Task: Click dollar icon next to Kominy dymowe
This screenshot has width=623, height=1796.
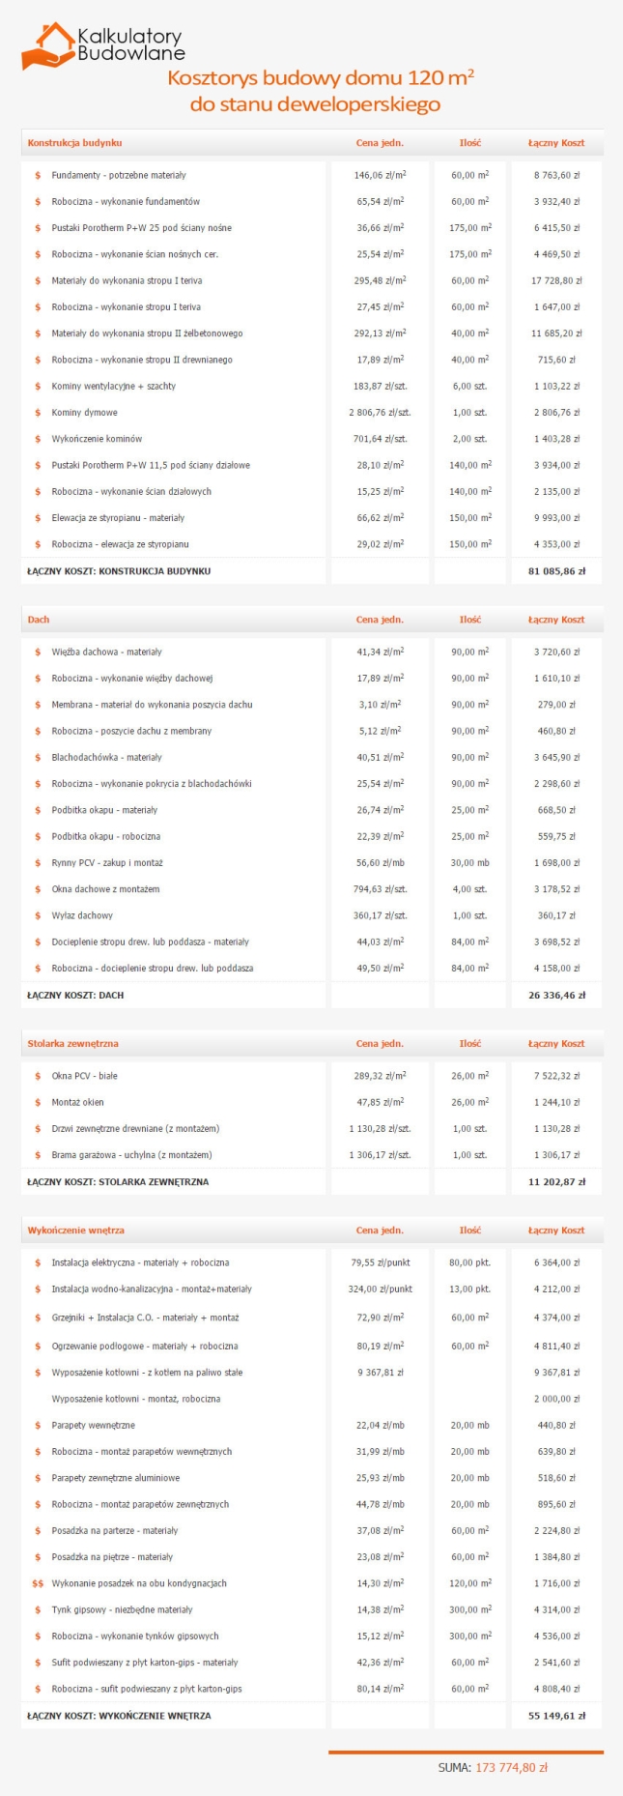Action: [x=38, y=413]
